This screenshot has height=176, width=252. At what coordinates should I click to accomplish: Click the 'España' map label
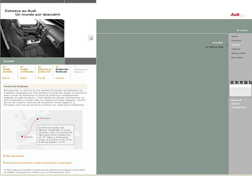28,137
